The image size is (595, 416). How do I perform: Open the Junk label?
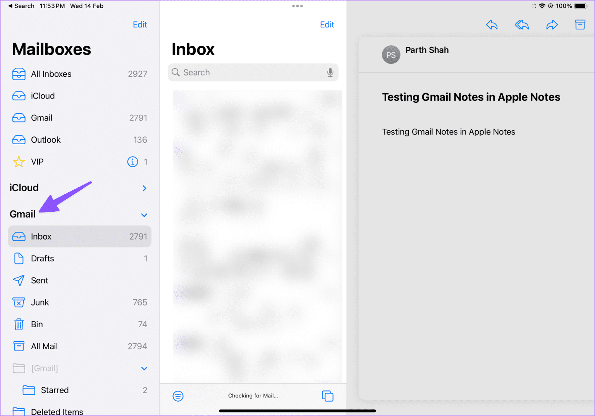[40, 302]
